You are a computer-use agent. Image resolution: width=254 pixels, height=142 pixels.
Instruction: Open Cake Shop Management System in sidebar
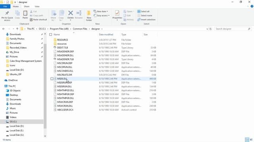25,61
